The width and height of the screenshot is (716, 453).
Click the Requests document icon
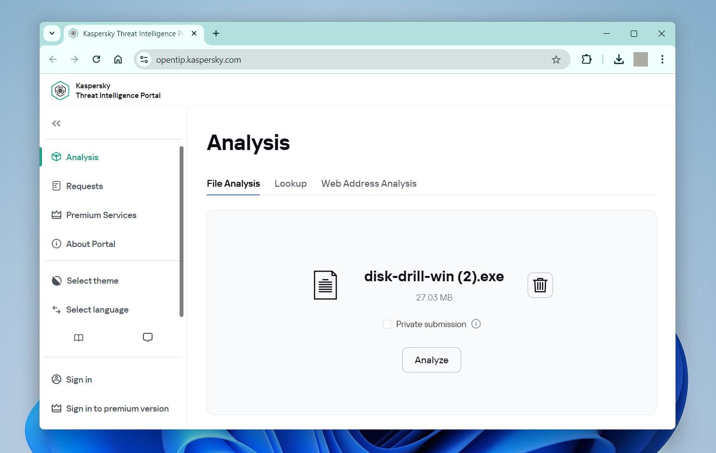(56, 186)
